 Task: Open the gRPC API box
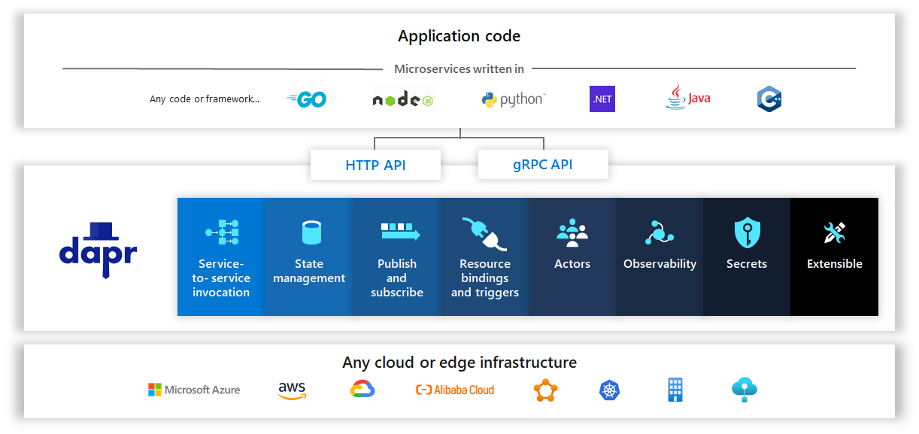point(543,164)
